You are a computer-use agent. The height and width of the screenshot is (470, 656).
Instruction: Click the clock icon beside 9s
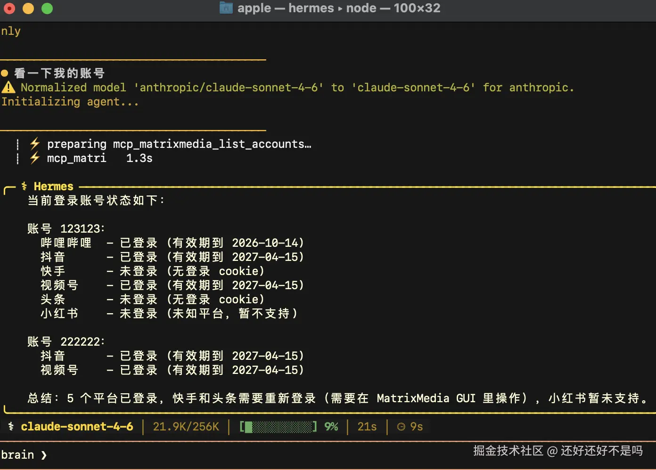[x=401, y=427]
